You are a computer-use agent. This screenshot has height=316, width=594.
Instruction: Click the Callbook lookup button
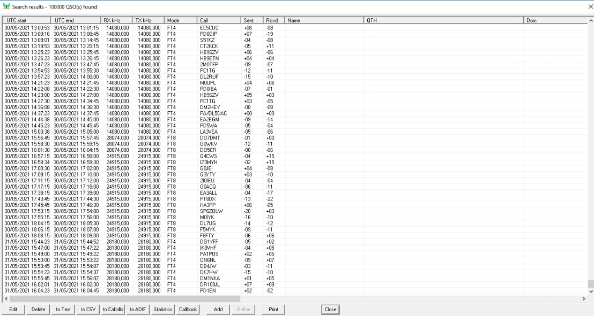click(x=188, y=309)
